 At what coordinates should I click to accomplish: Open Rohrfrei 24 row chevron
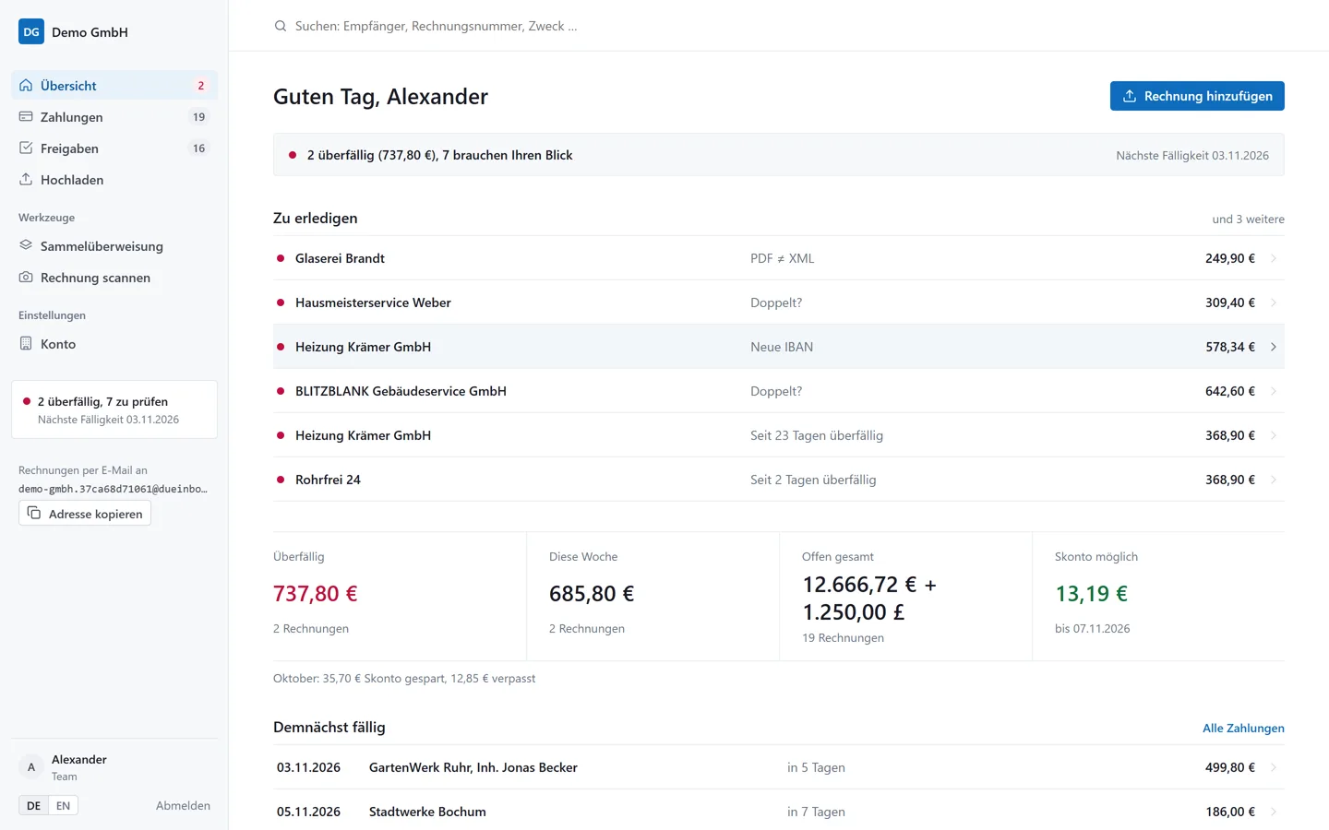[x=1274, y=480]
